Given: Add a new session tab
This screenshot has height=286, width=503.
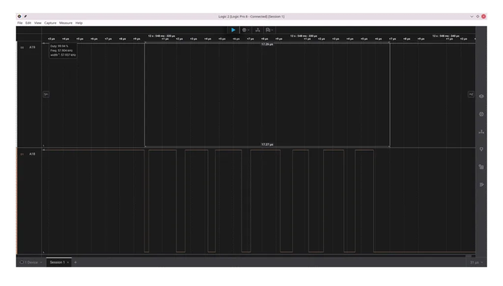Looking at the screenshot, I should [75, 262].
